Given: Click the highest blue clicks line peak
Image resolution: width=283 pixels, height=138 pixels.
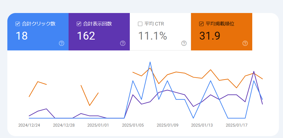Looking at the screenshot, I should pos(150,62).
